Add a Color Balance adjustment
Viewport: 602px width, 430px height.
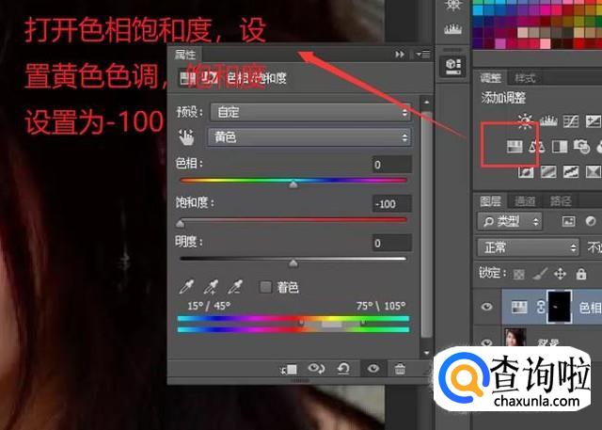[537, 147]
